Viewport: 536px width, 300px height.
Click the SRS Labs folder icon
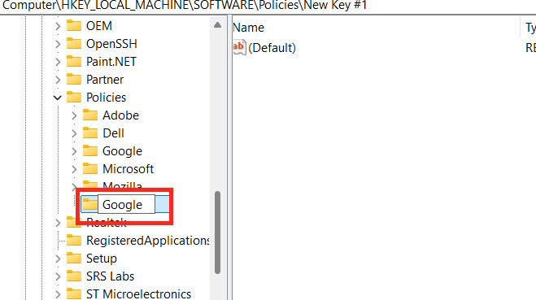pos(74,276)
